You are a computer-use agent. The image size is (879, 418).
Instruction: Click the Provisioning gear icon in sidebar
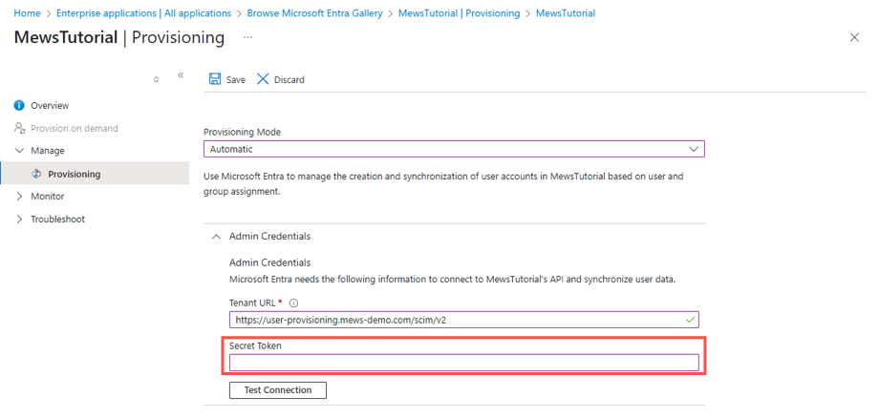[36, 174]
